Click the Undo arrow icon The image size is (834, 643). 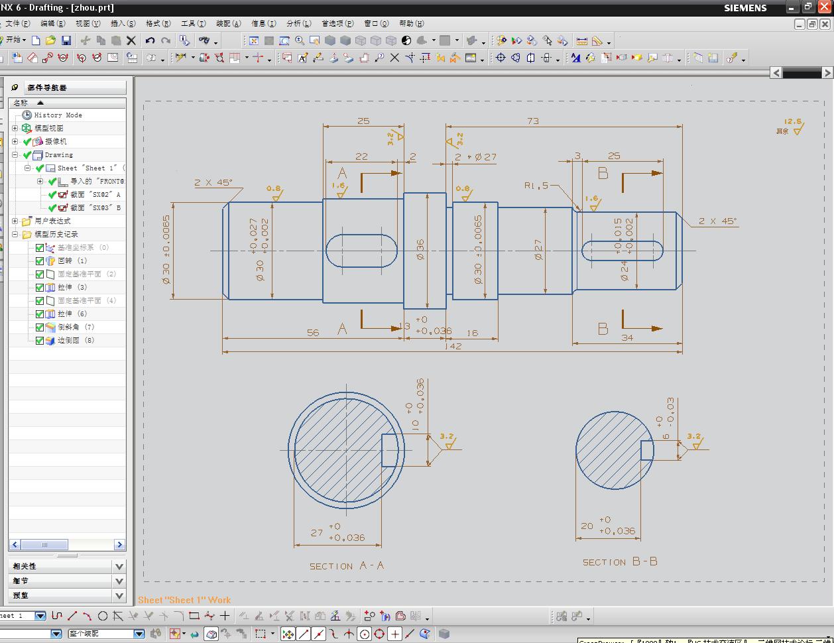(x=150, y=40)
